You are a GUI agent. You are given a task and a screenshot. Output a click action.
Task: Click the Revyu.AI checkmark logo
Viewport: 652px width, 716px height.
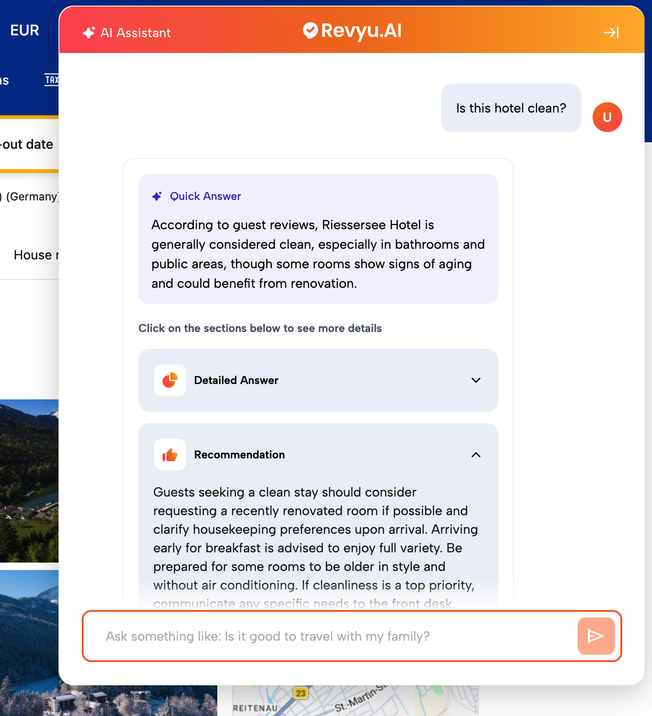point(310,30)
